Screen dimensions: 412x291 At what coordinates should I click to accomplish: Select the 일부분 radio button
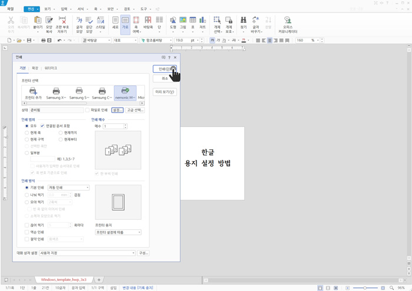tap(27, 153)
